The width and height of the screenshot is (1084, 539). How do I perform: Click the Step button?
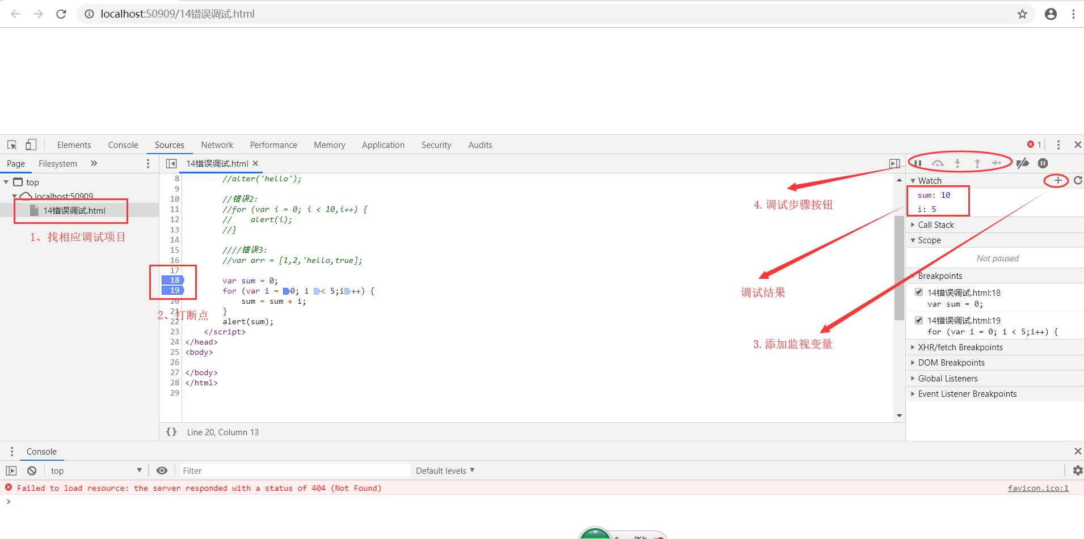pyautogui.click(x=997, y=163)
